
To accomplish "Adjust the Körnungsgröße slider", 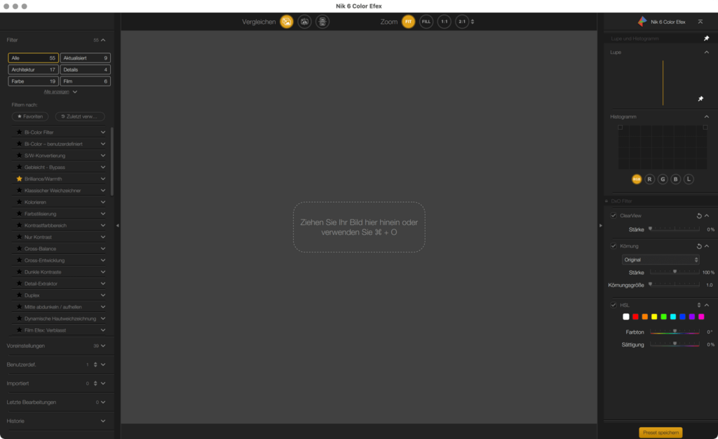I will tap(675, 285).
